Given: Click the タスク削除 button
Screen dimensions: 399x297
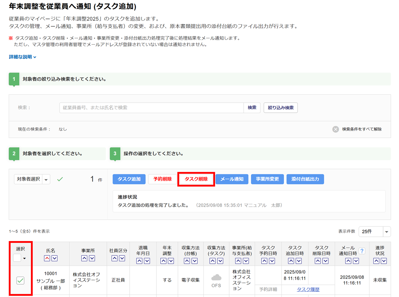Looking at the screenshot, I should 196,179.
